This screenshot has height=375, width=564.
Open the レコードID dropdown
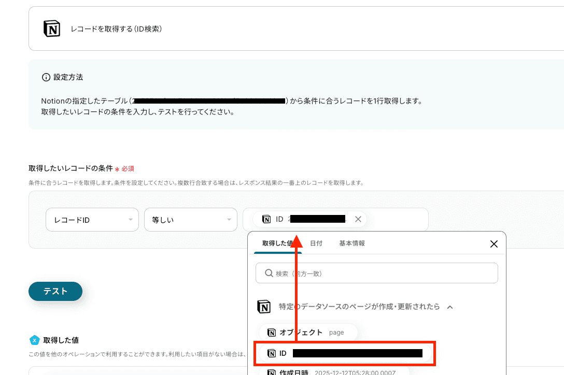(x=92, y=220)
